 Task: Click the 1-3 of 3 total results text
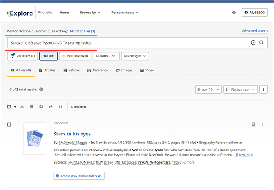coord(22,90)
